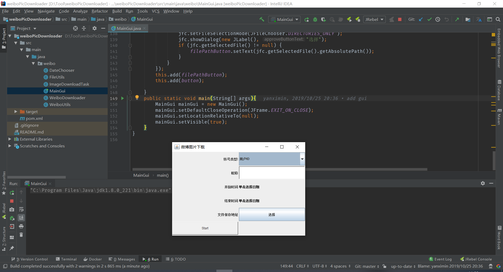Toggle read-only lock icon in status bar

(384, 266)
